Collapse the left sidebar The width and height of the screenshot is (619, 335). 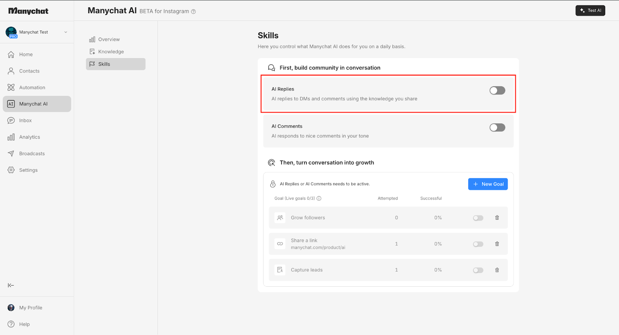[x=11, y=285]
